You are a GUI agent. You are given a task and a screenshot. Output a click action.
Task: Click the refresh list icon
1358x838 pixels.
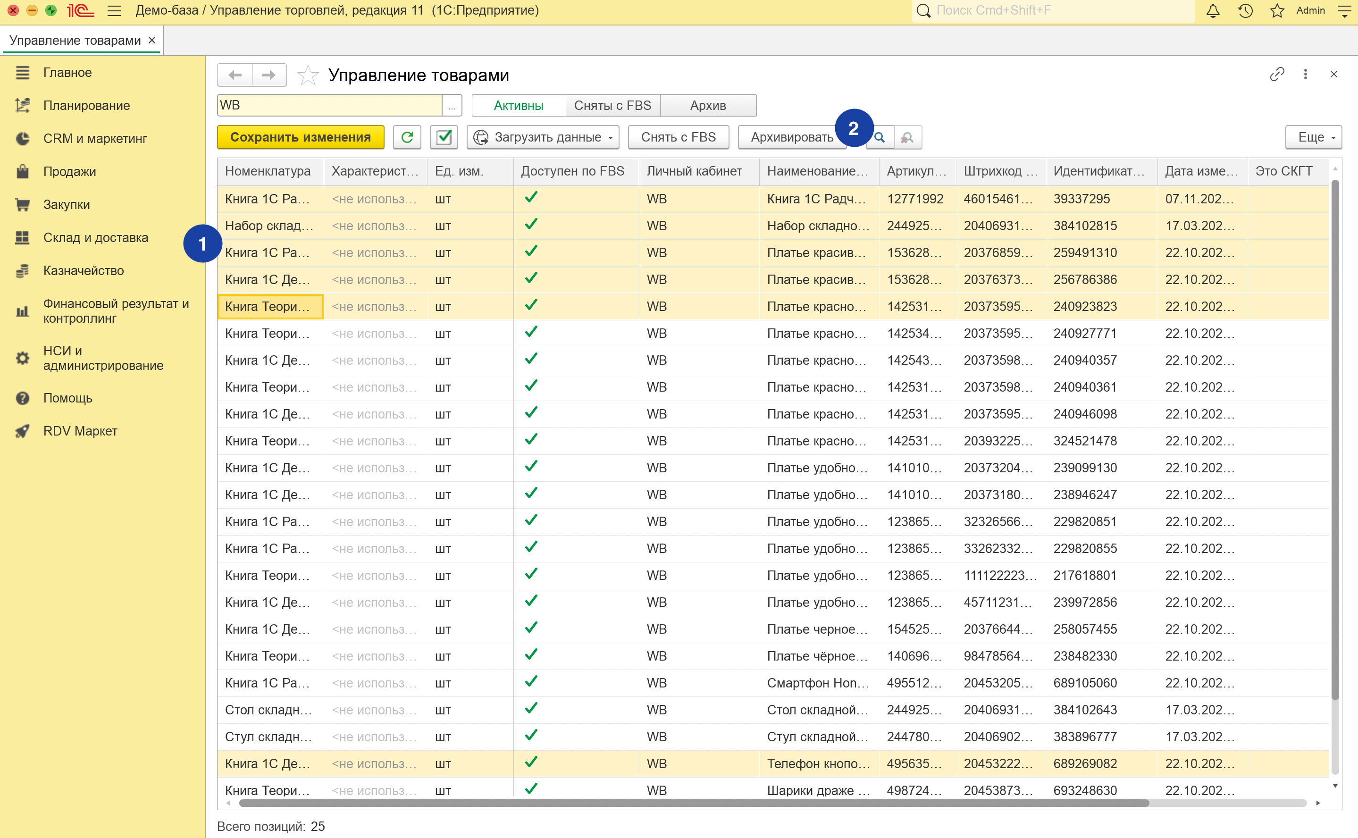pyautogui.click(x=407, y=137)
